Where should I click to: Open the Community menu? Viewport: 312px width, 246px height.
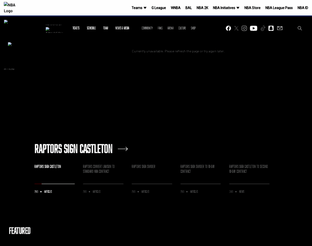(x=147, y=28)
